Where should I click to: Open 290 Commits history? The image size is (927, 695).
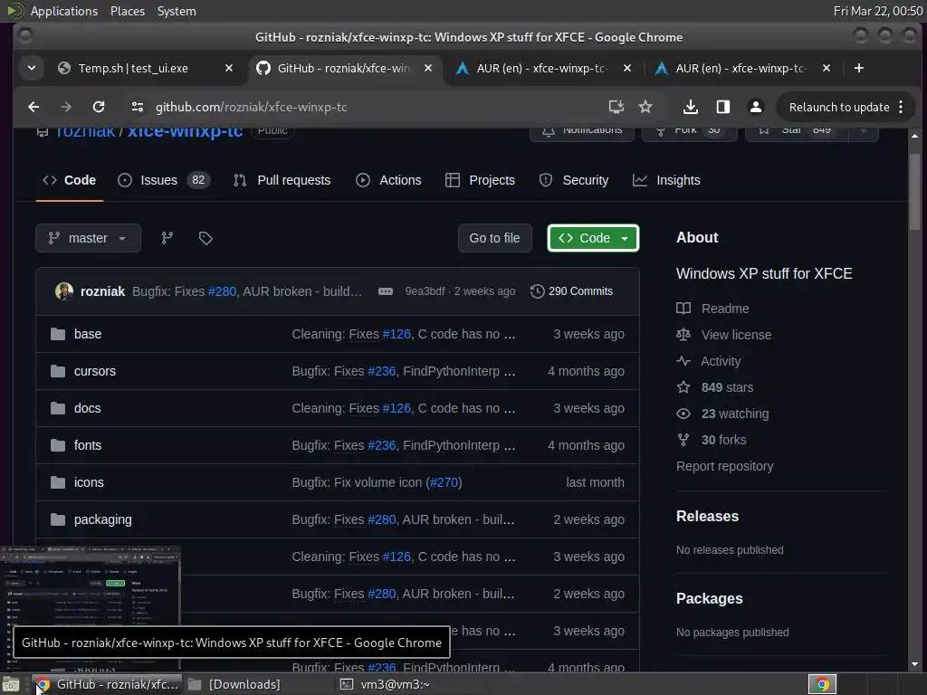point(572,291)
